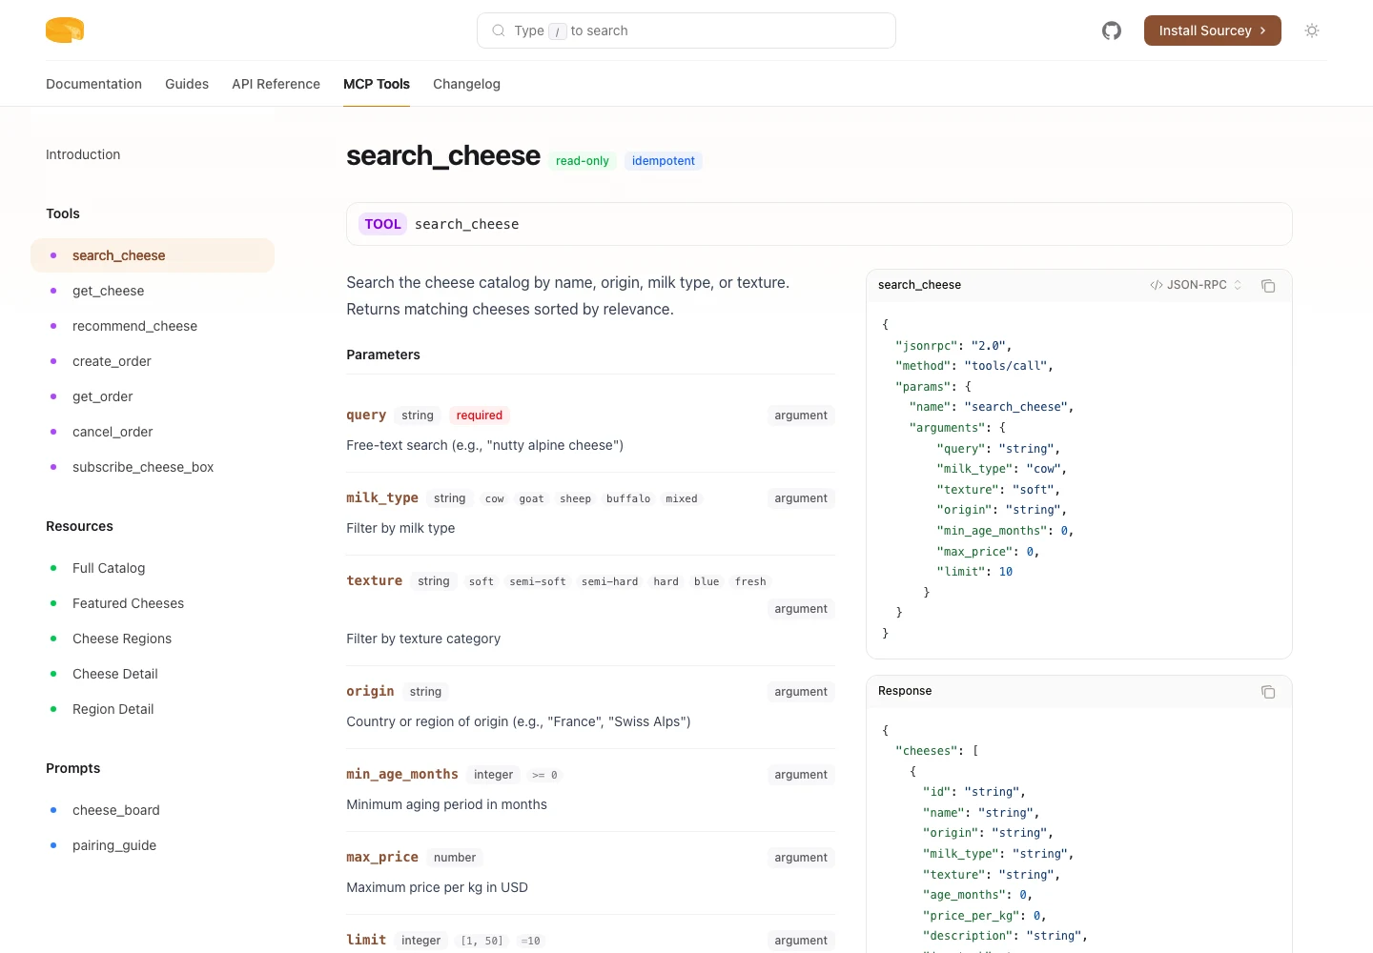Click the semi-hard texture value
1373x953 pixels.
610,581
